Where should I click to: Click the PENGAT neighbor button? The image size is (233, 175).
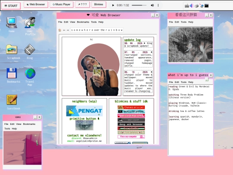[x=85, y=111]
